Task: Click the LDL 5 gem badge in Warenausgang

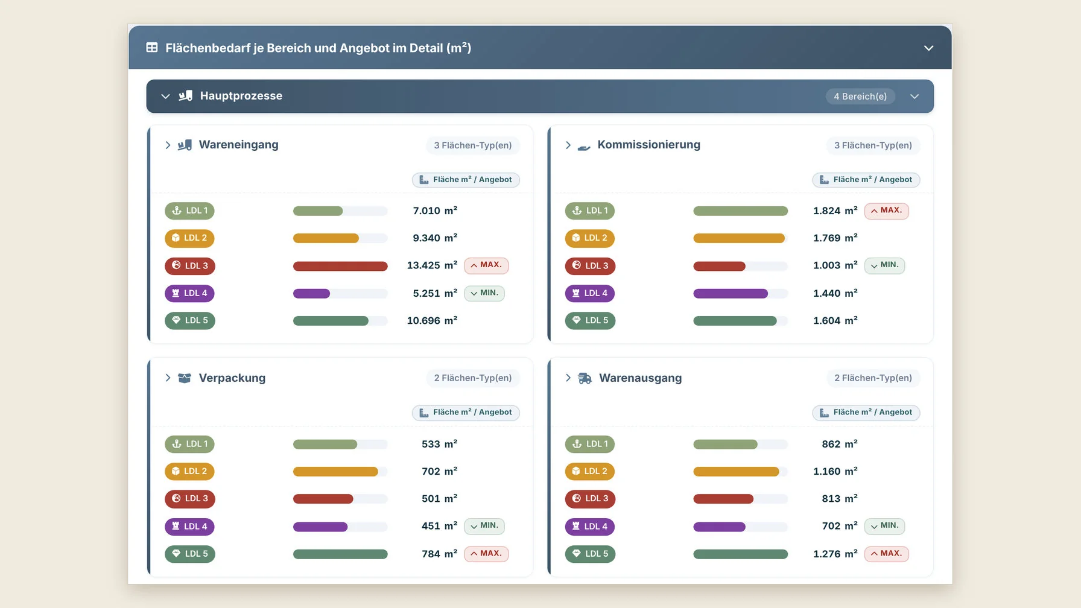Action: pos(590,554)
